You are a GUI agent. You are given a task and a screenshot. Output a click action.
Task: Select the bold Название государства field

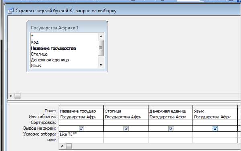coord(53,48)
